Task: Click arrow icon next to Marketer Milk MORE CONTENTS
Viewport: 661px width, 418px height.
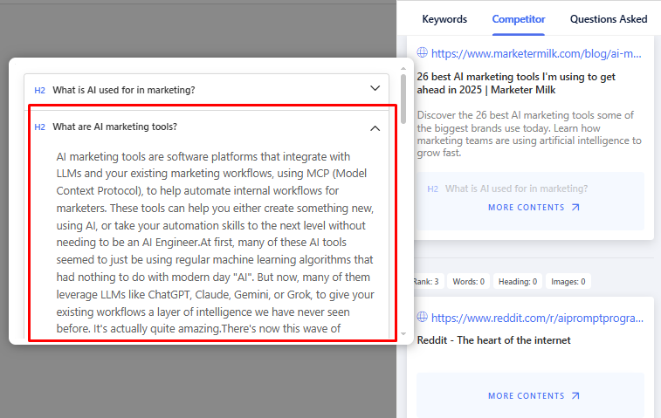Action: click(575, 208)
